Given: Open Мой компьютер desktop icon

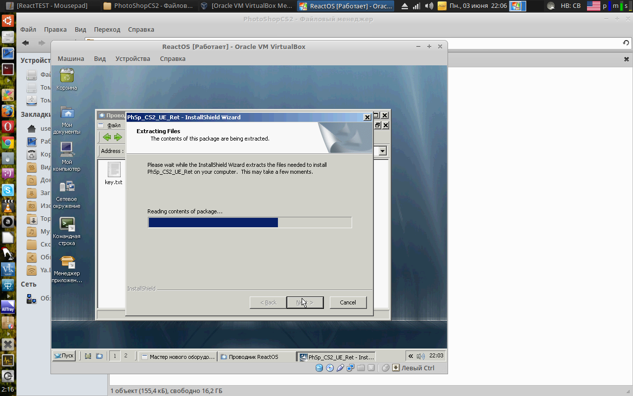Looking at the screenshot, I should tap(67, 156).
